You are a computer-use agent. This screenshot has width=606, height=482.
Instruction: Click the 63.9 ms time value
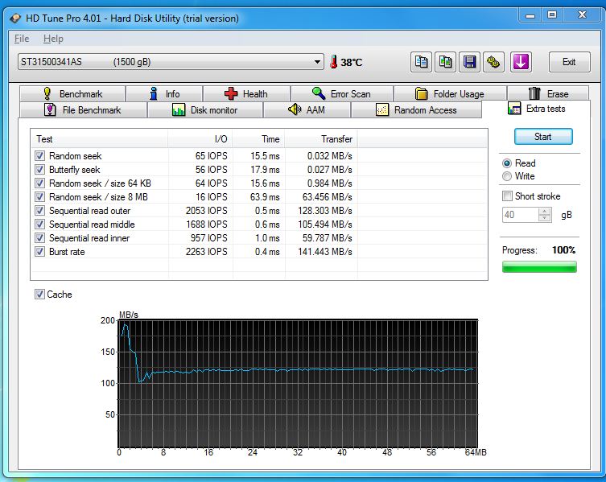pyautogui.click(x=265, y=196)
